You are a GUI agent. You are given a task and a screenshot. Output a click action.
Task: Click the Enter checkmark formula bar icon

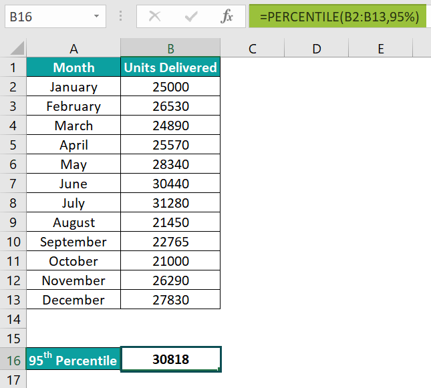192,16
